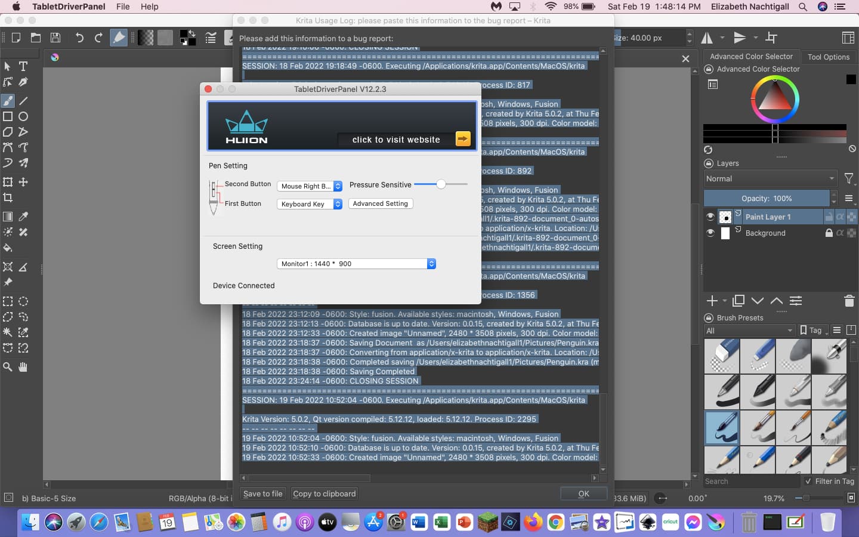This screenshot has height=537, width=859.
Task: Select the Measure tool
Action: coord(23,267)
